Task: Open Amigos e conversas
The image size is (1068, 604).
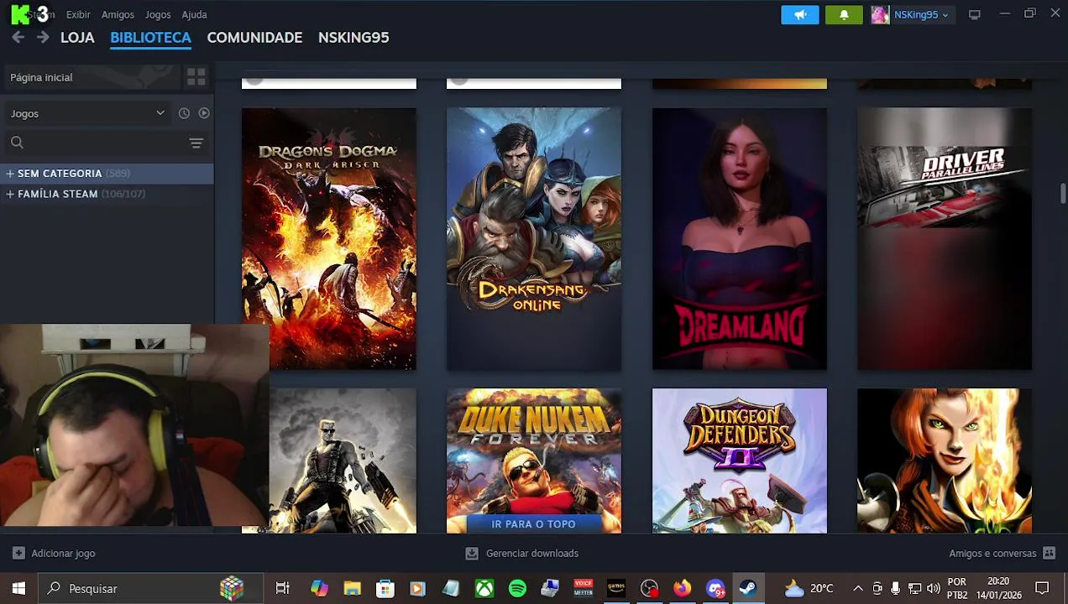Action: click(992, 554)
